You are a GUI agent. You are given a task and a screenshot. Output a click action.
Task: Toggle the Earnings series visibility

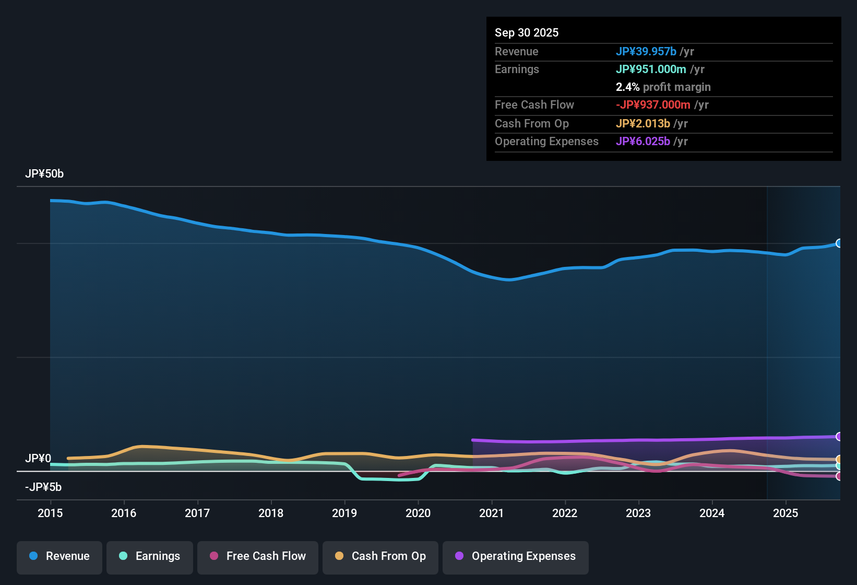point(150,556)
